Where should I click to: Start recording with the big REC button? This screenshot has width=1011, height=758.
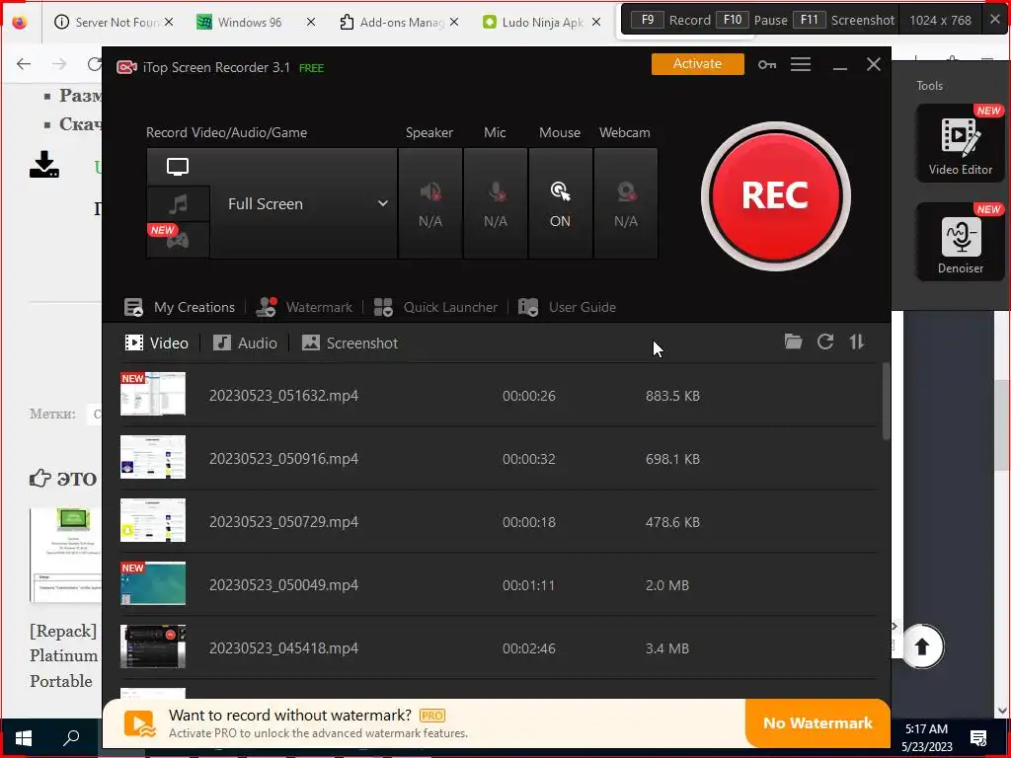pyautogui.click(x=776, y=196)
